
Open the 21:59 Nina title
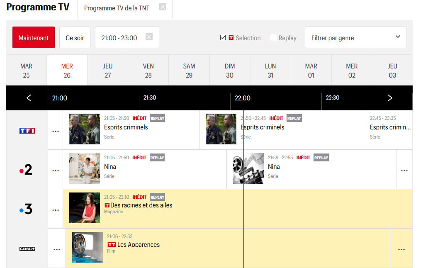click(x=274, y=166)
